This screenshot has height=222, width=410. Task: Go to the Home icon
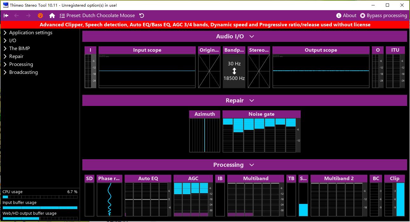pos(52,16)
